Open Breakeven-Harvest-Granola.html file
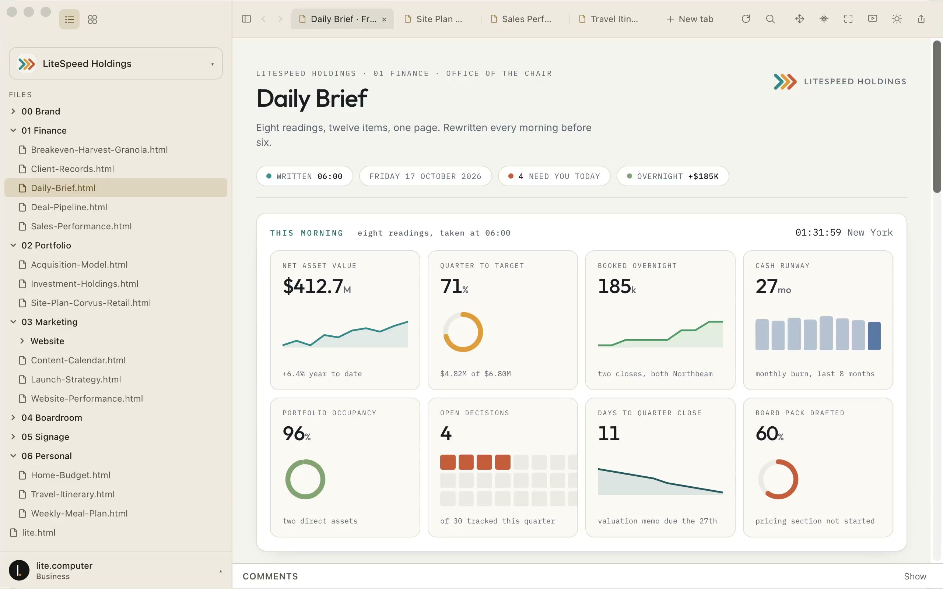The width and height of the screenshot is (943, 589). coord(116,149)
